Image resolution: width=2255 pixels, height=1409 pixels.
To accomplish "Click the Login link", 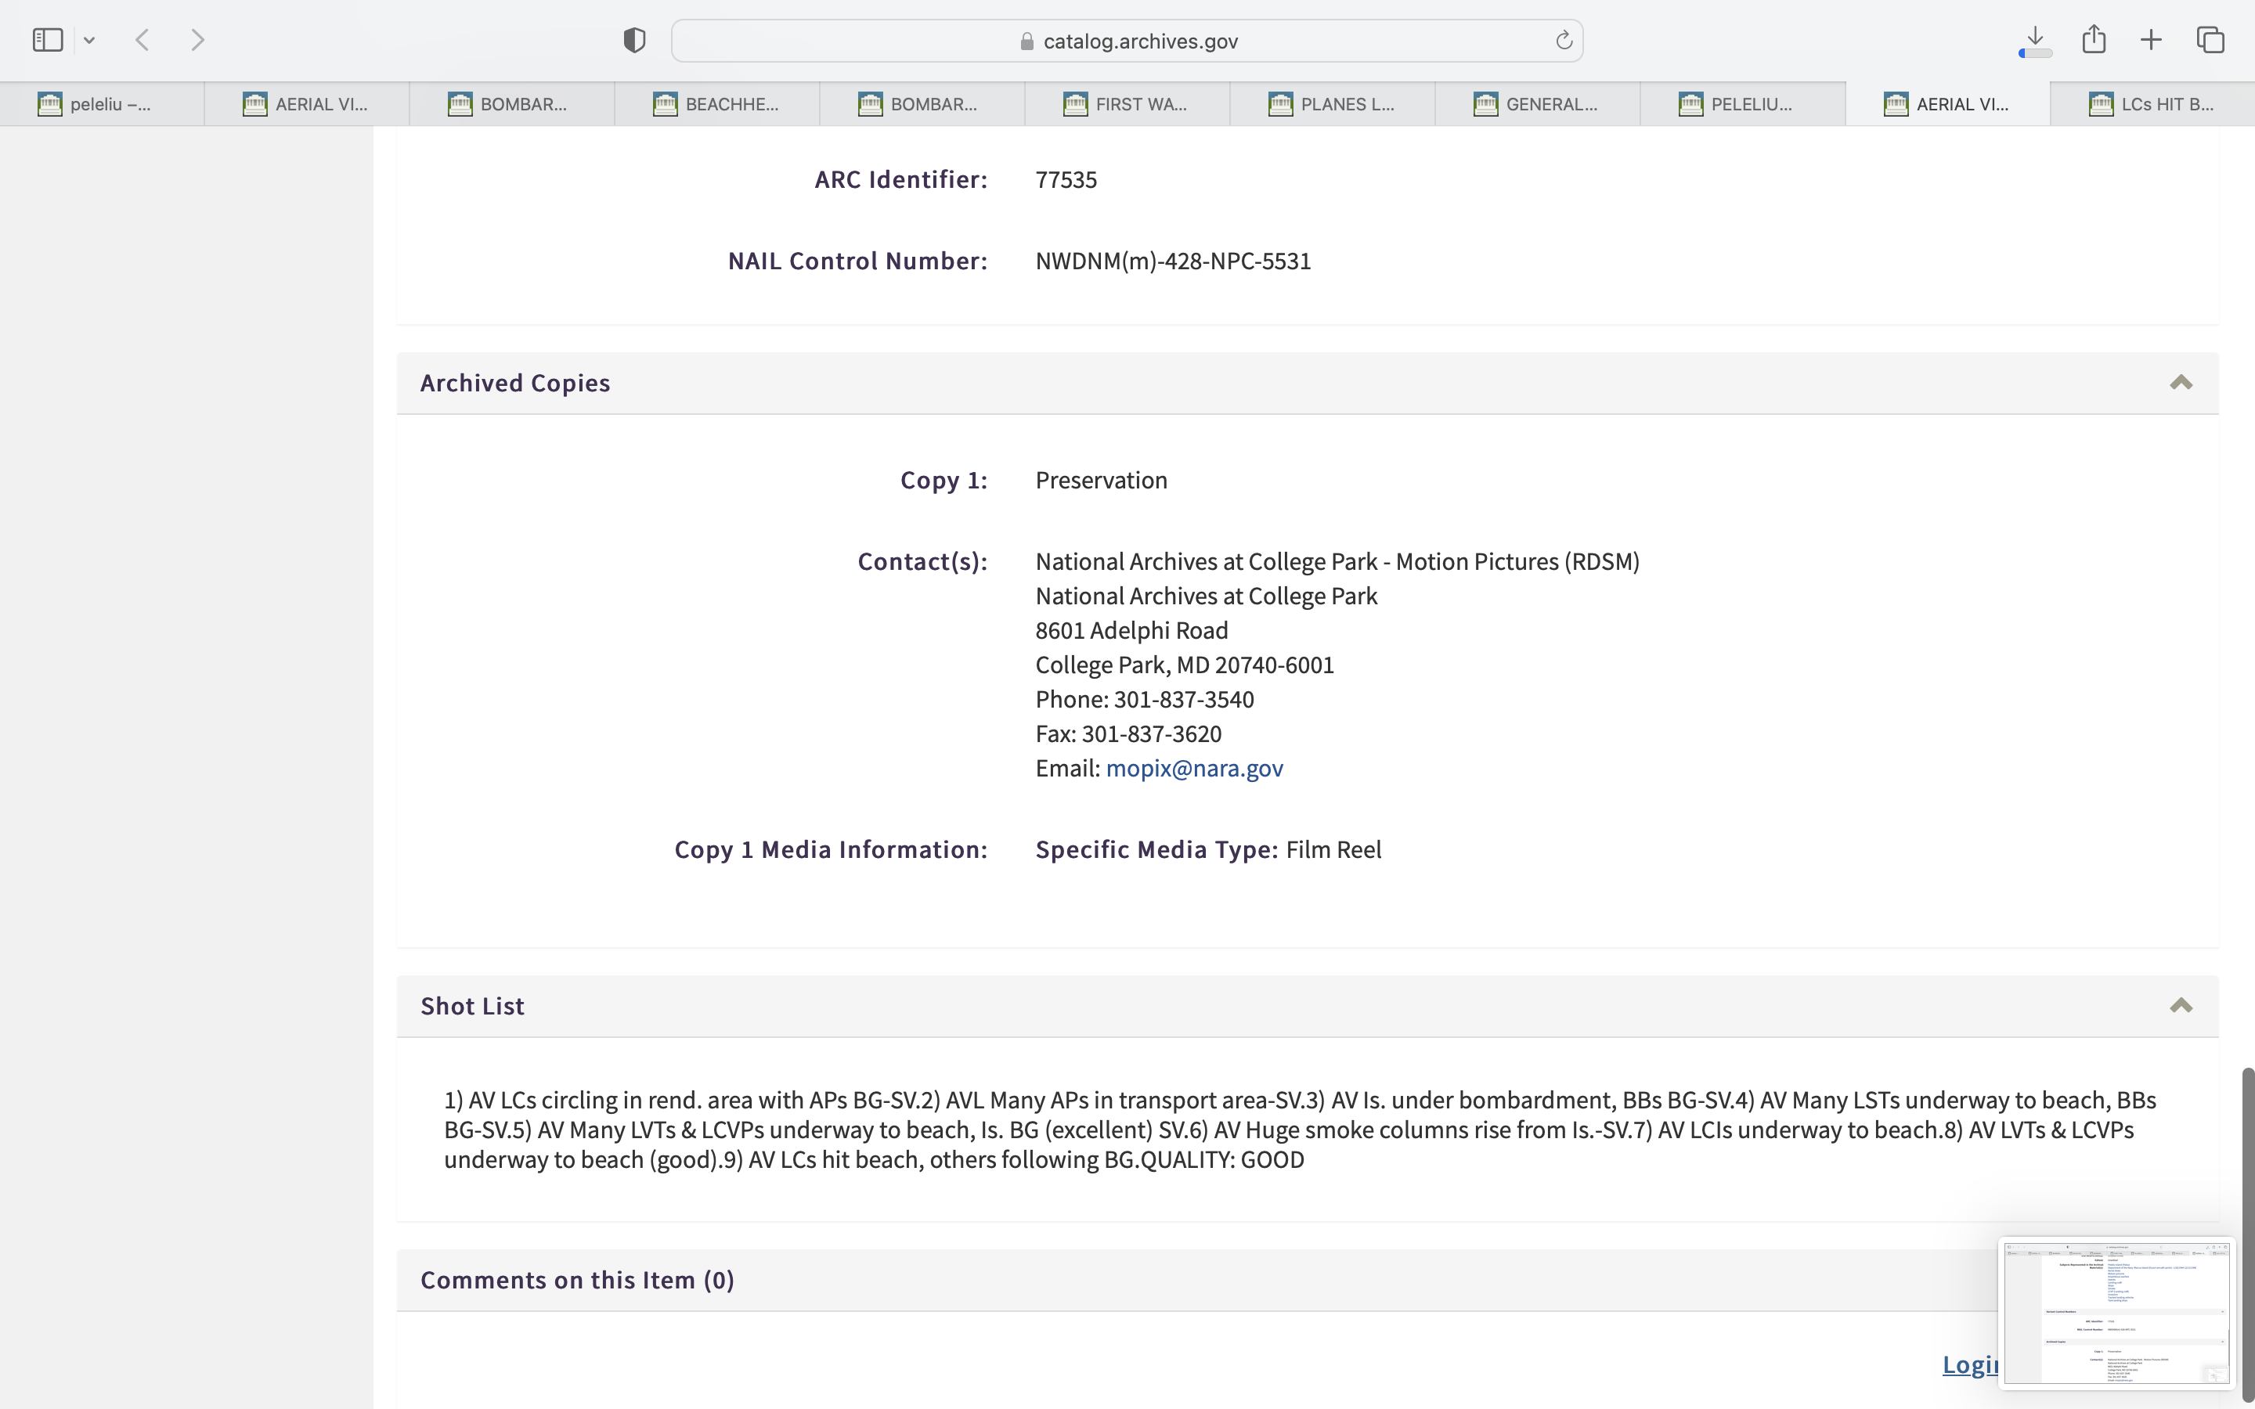I will (1968, 1364).
